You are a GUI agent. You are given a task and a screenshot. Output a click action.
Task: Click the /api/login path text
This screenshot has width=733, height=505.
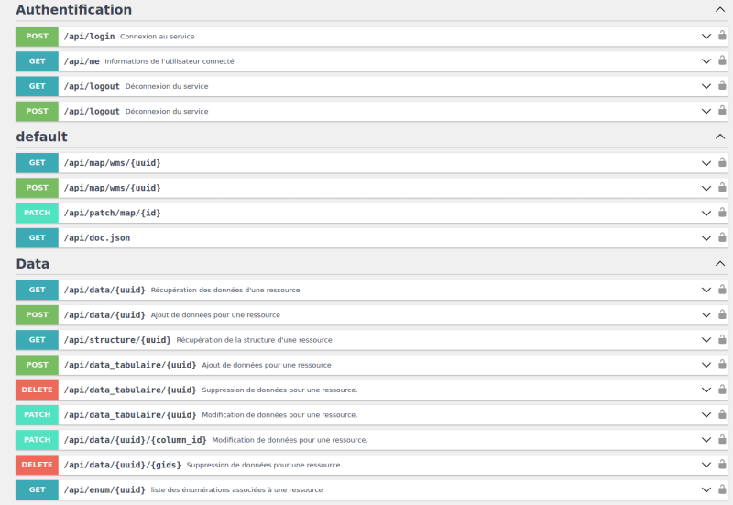tap(89, 37)
